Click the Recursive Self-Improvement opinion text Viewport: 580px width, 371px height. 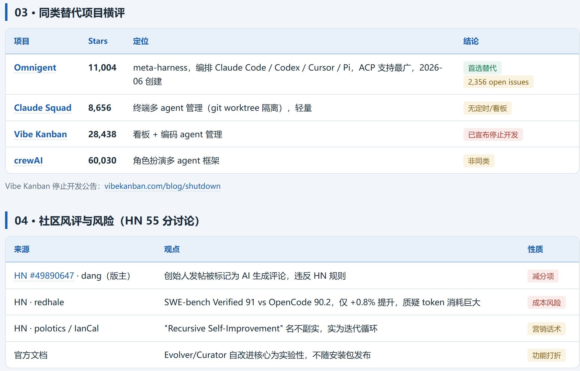(x=271, y=328)
